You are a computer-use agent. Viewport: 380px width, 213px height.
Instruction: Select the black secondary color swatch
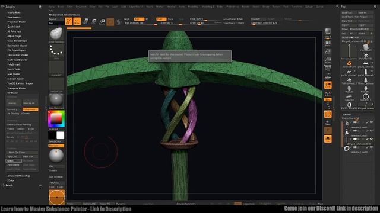pyautogui.click(x=52, y=135)
